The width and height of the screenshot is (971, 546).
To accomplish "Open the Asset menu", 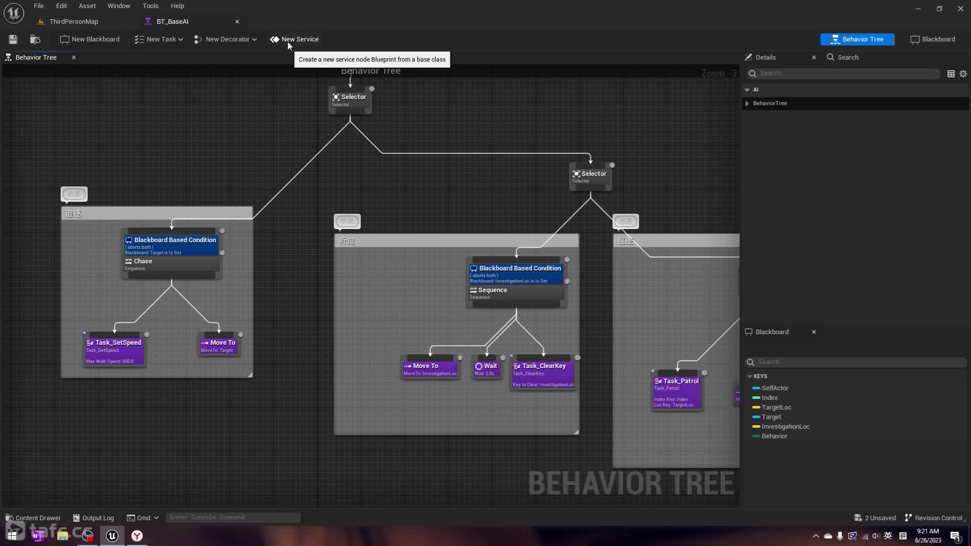I will point(87,6).
